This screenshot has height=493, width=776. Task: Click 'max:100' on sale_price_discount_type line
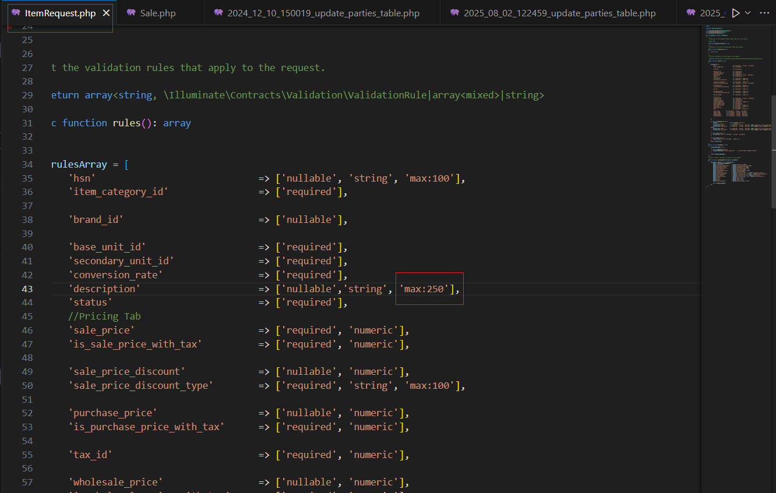[430, 385]
